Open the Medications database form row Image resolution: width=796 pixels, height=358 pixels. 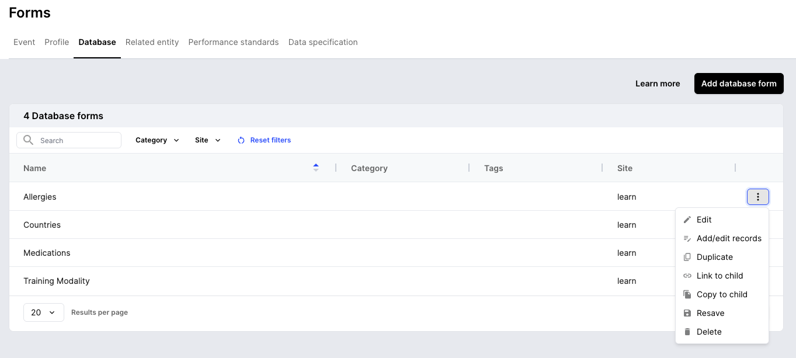click(x=47, y=253)
